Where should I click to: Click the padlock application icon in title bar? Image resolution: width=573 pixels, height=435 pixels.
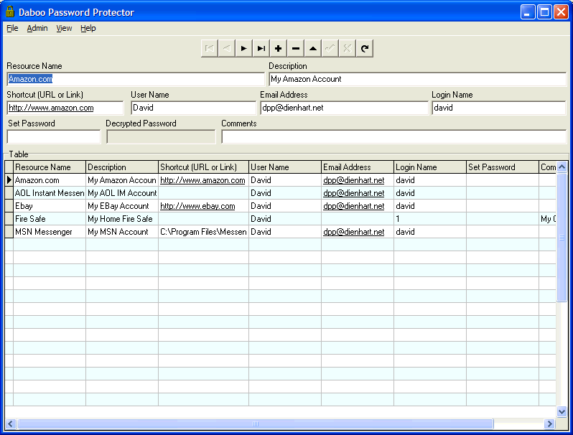click(10, 12)
